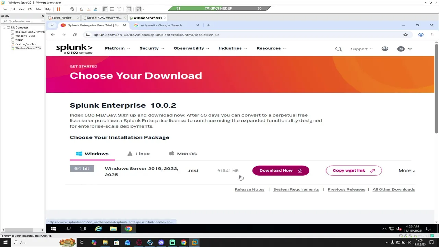439x247 pixels.
Task: Expand the Observability navigation menu
Action: [191, 48]
